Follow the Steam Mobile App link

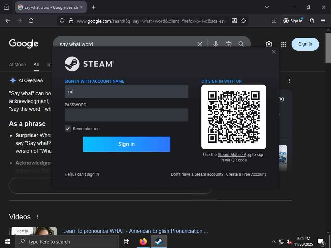coord(234,155)
